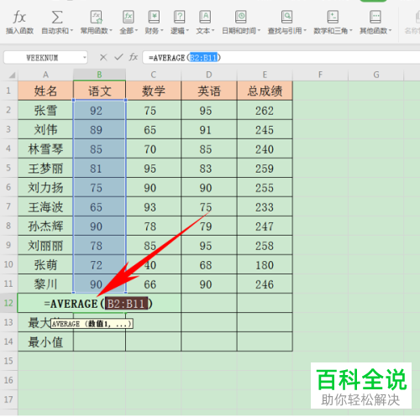Click the editing cell with =AVERAGE(B2:B11)
The width and height of the screenshot is (420, 417).
point(99,303)
